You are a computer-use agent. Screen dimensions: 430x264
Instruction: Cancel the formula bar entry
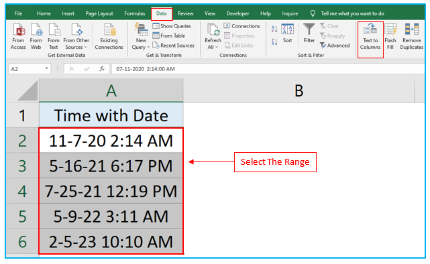72,69
